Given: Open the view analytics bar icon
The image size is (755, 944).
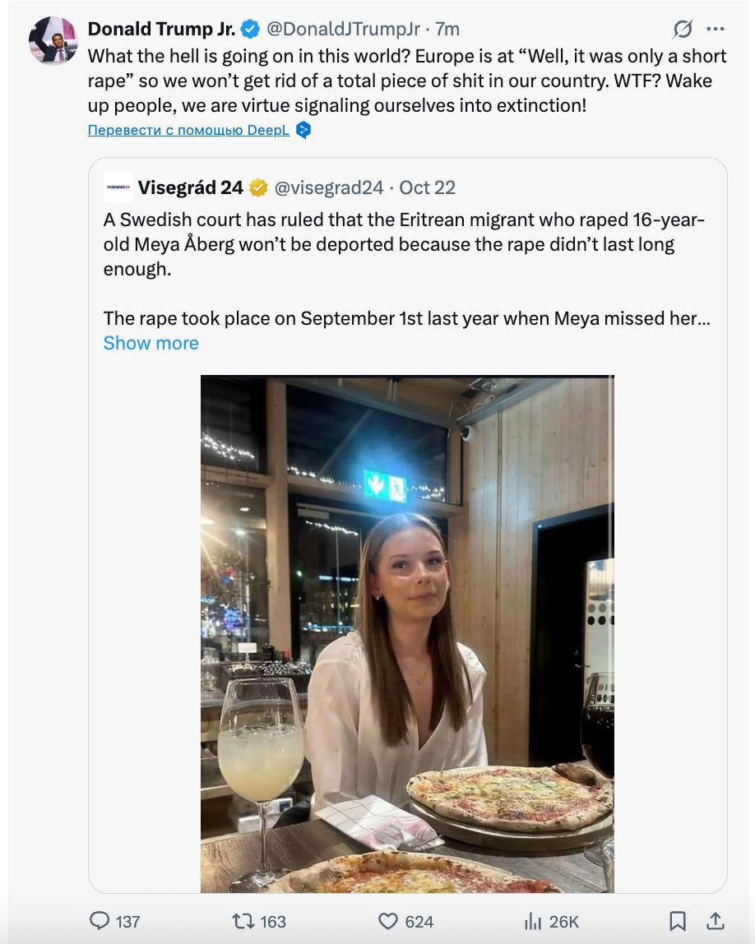Looking at the screenshot, I should coord(533,921).
